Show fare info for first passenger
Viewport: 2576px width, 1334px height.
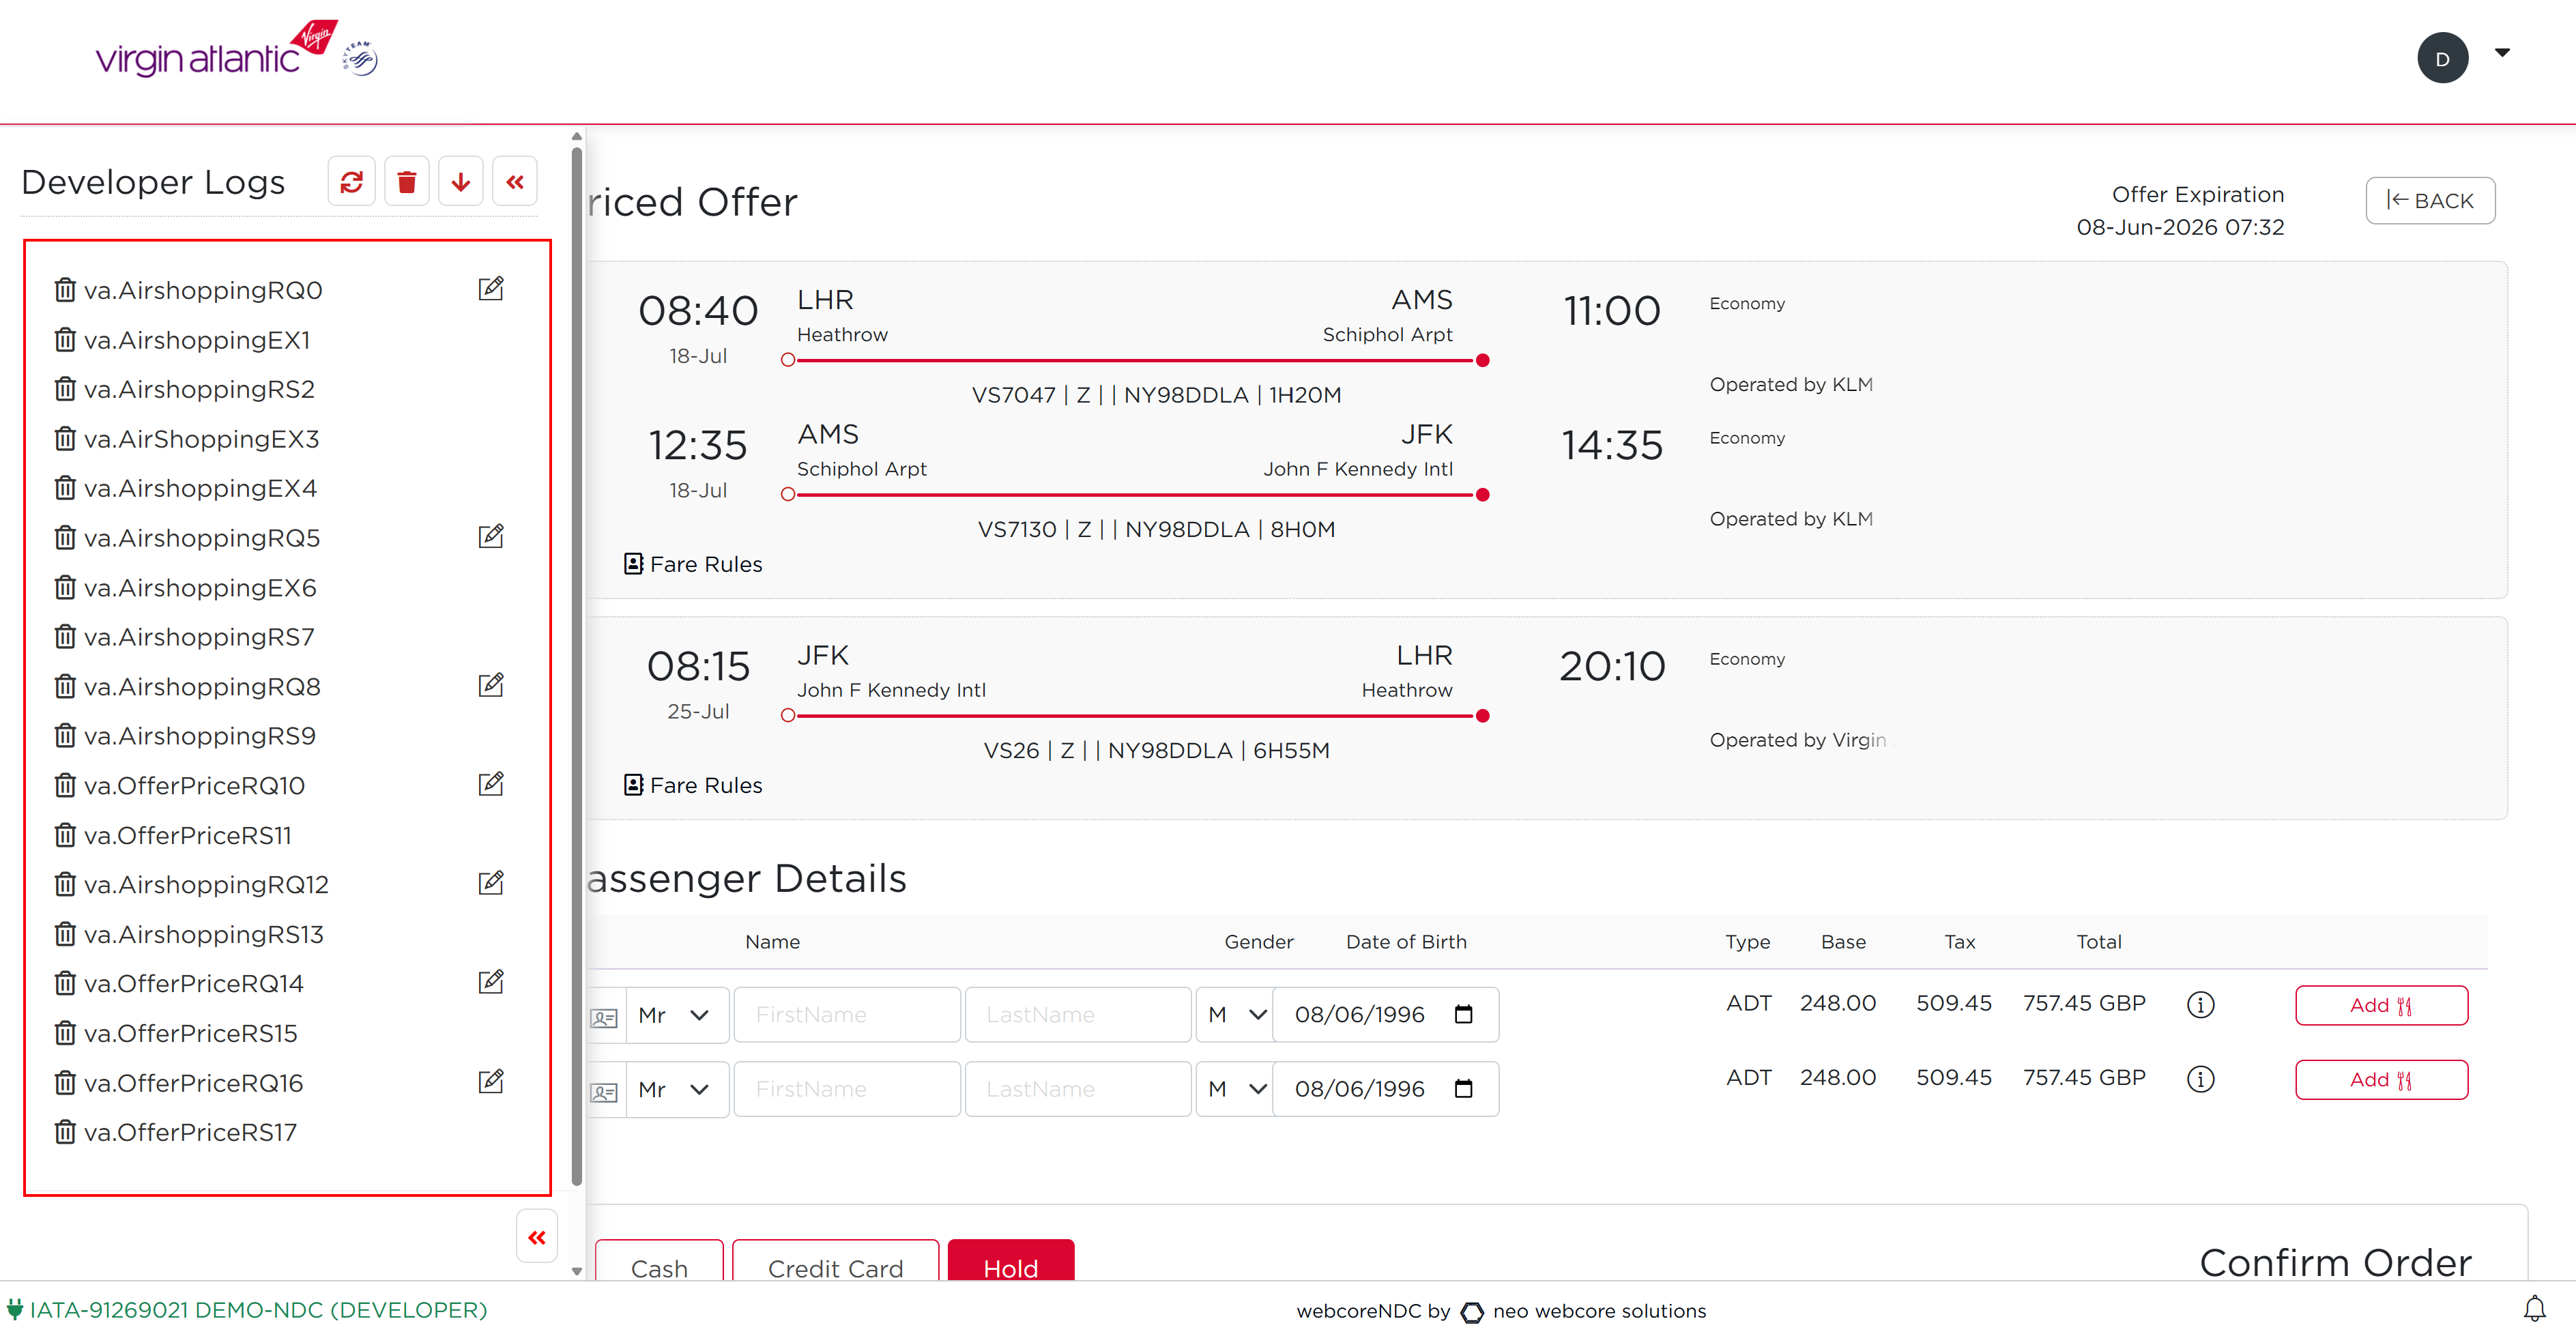point(2200,1004)
